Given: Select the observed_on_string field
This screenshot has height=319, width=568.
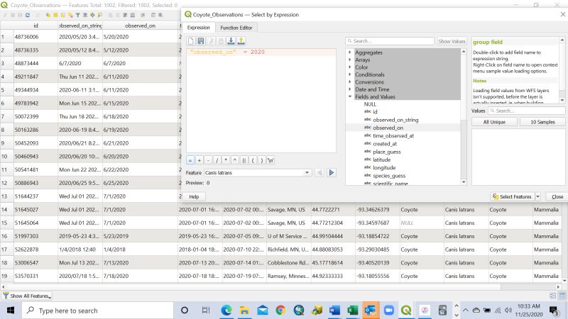Looking at the screenshot, I should click(x=395, y=120).
